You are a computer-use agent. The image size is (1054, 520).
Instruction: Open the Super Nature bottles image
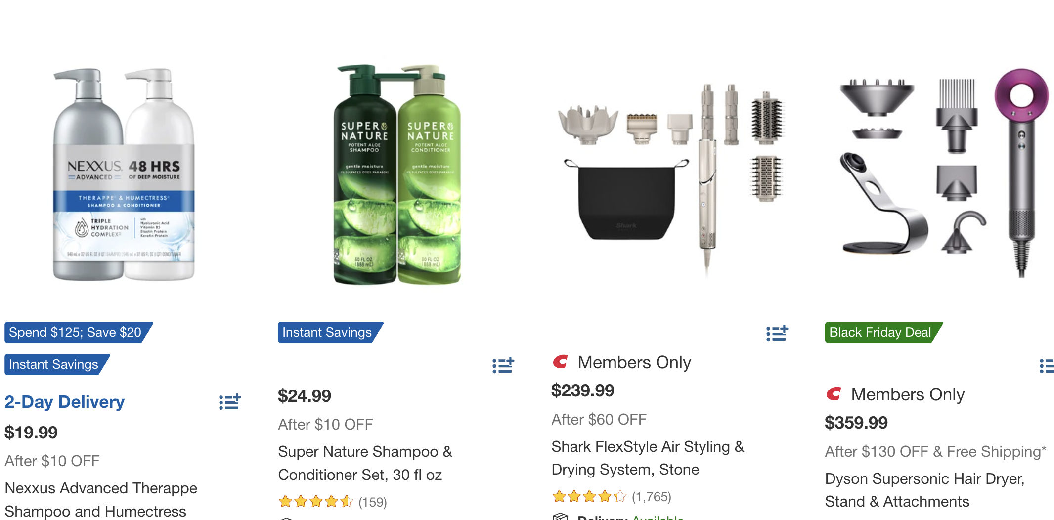[x=397, y=174]
